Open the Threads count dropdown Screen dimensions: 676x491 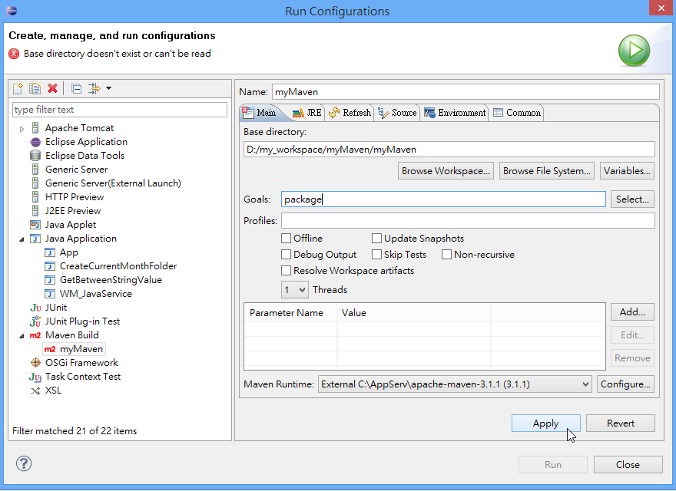point(295,290)
